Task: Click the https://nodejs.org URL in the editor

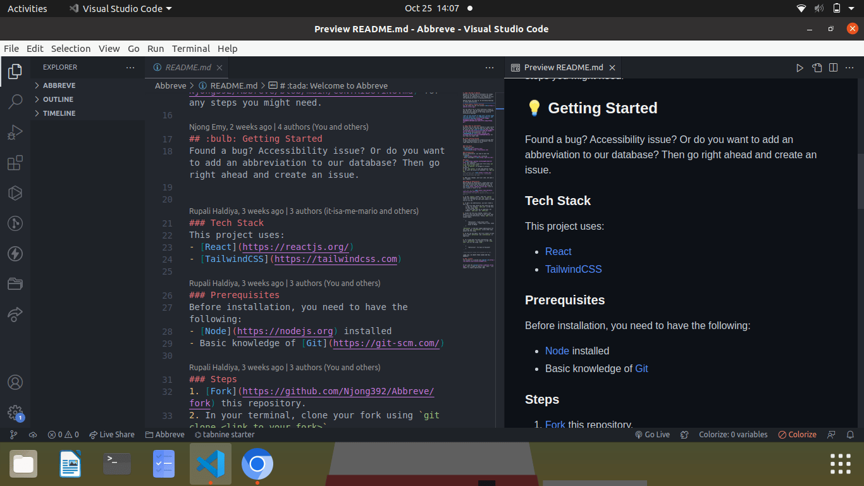Action: [285, 332]
